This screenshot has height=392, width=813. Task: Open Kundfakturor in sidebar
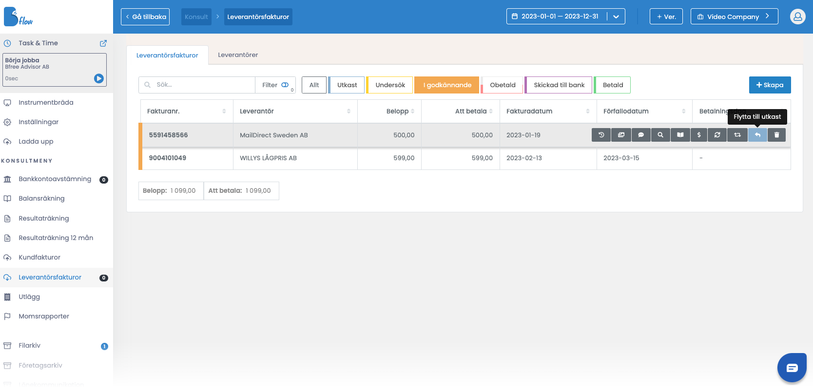[39, 258]
